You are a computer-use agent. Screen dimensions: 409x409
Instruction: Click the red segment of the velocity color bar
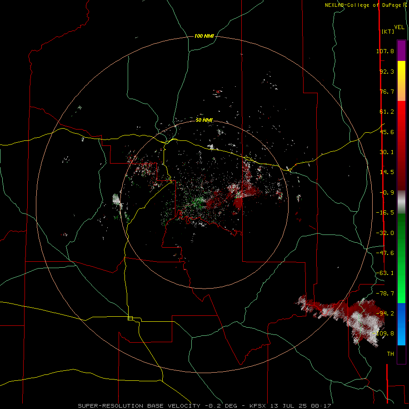click(x=401, y=145)
